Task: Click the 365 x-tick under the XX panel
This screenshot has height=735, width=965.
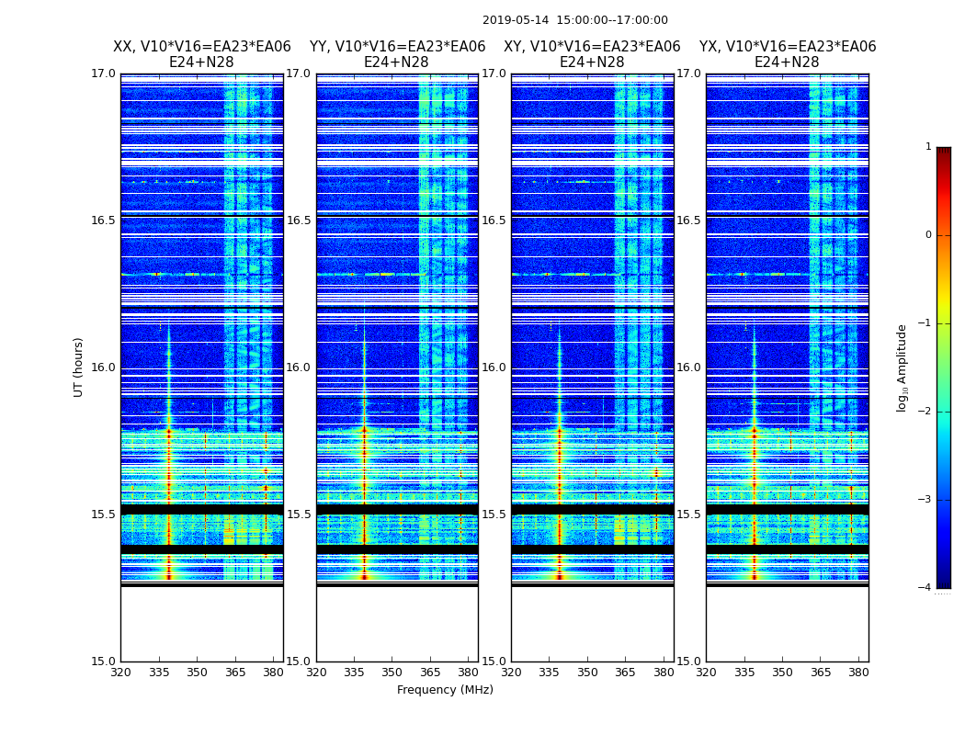Action: [x=235, y=673]
